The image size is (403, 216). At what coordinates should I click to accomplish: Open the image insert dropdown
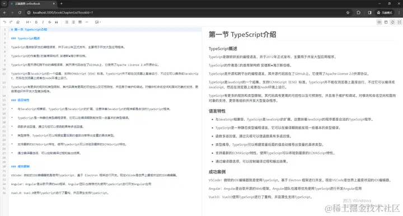(97, 22)
